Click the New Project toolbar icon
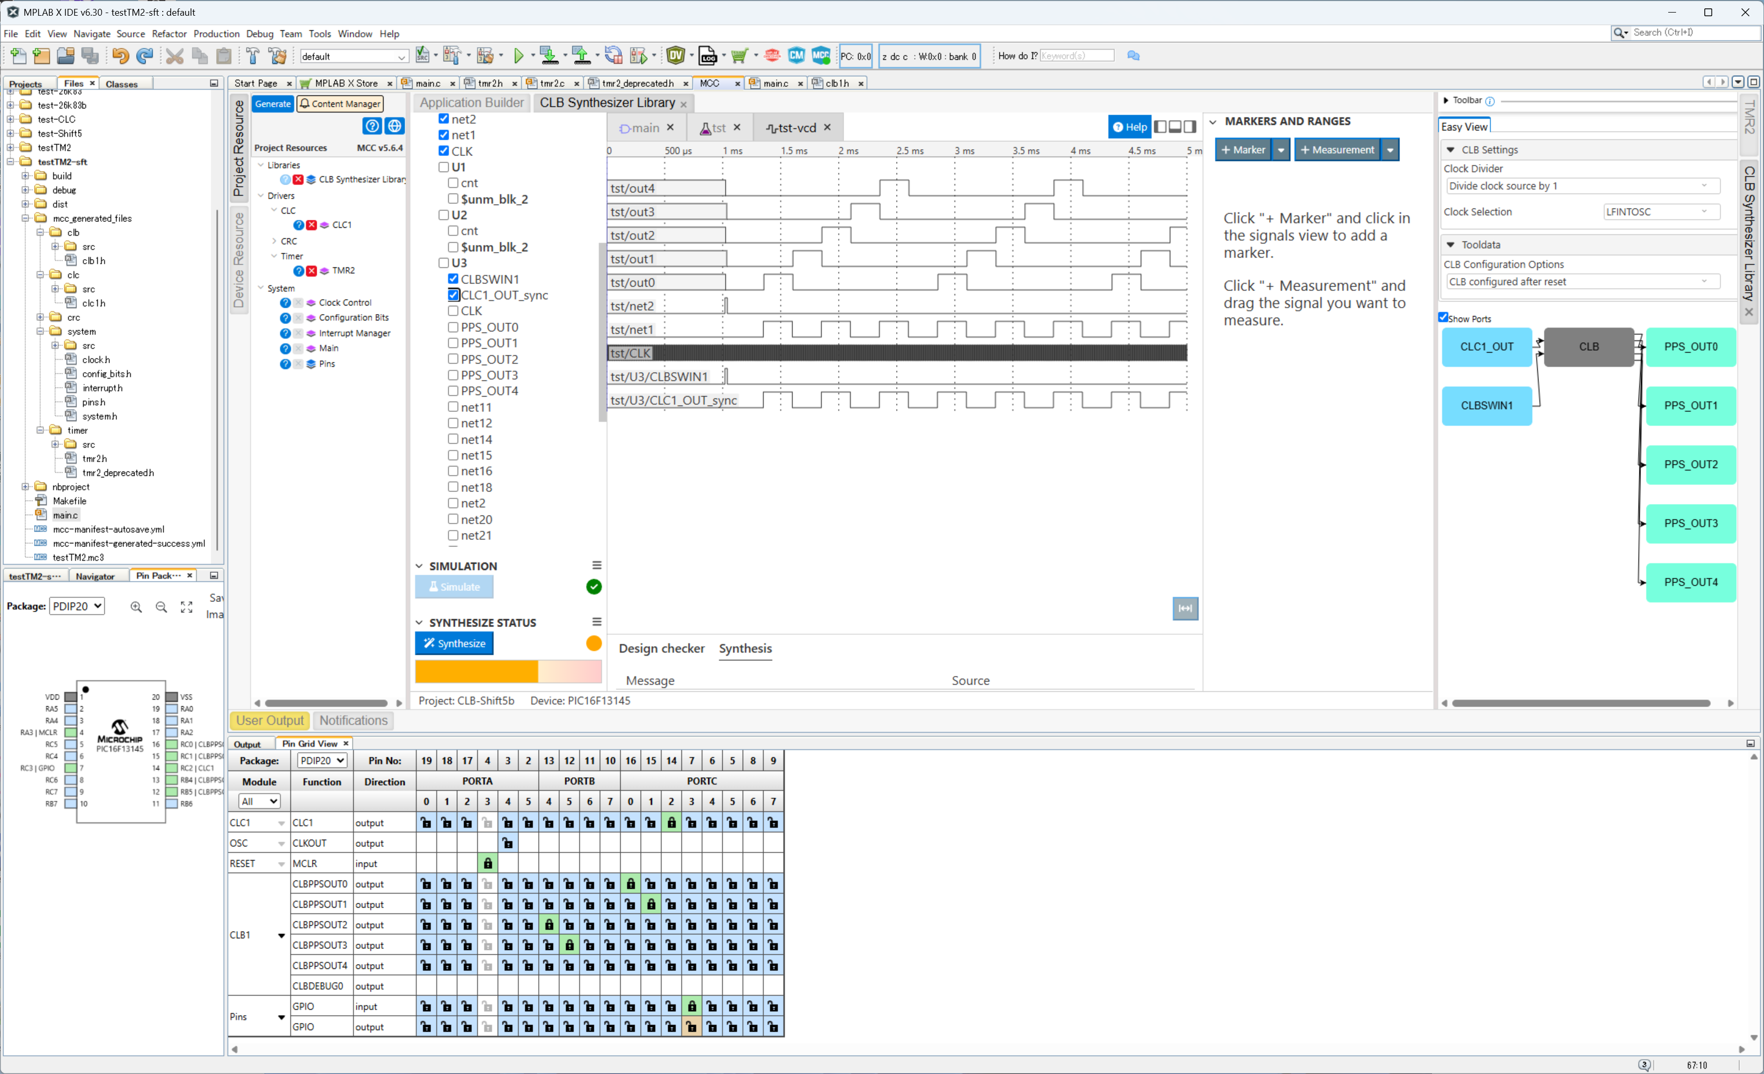The image size is (1764, 1074). click(x=41, y=56)
